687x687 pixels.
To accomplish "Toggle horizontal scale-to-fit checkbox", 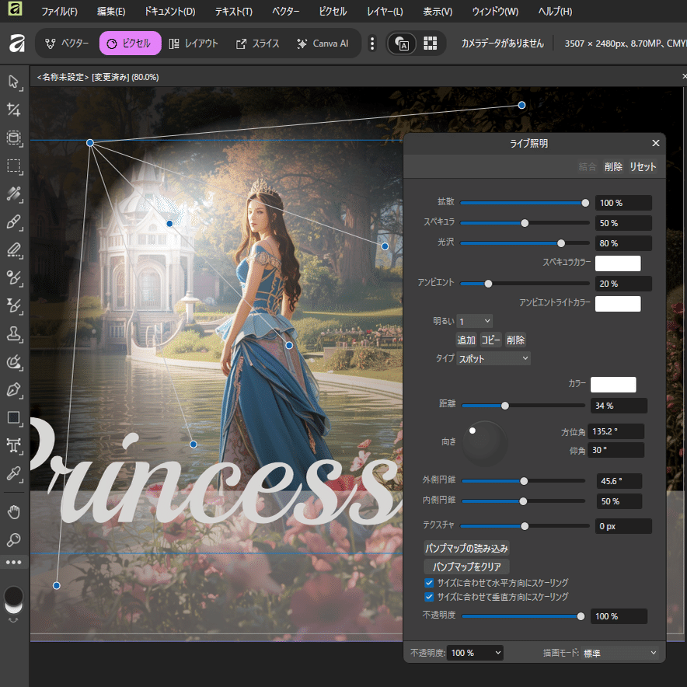I will 429,582.
